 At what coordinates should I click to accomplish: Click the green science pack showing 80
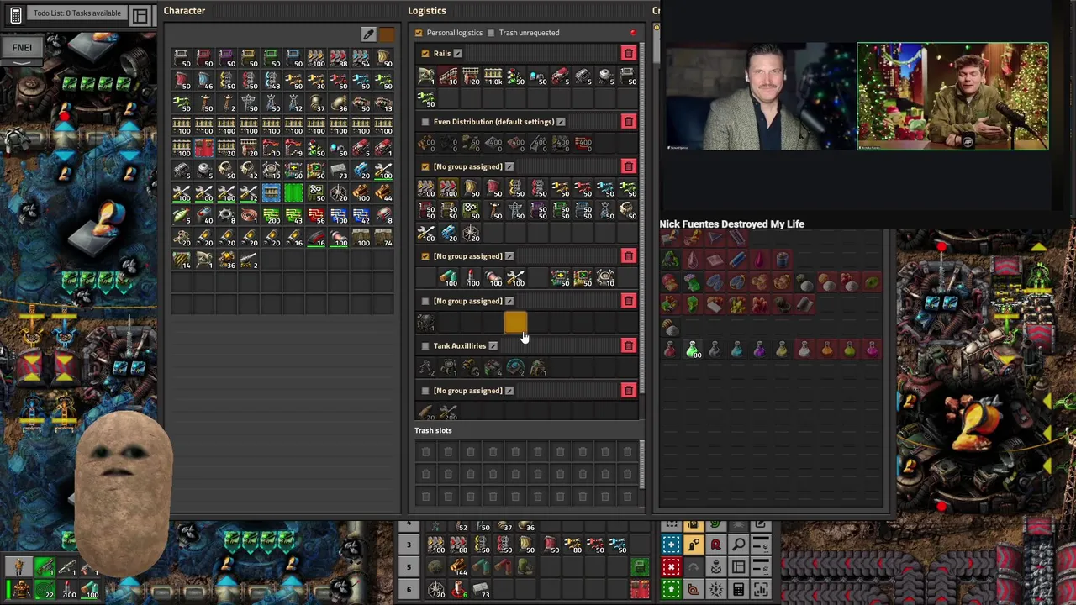692,350
